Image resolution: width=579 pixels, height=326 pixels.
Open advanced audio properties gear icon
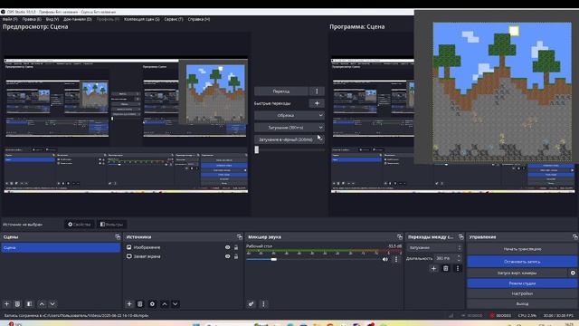(x=252, y=304)
